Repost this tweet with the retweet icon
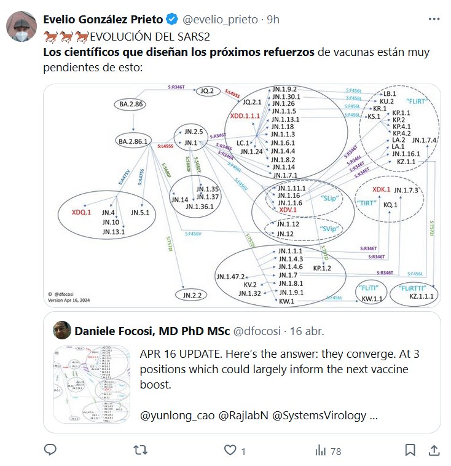Viewport: 451px width, 466px height. coord(141,450)
